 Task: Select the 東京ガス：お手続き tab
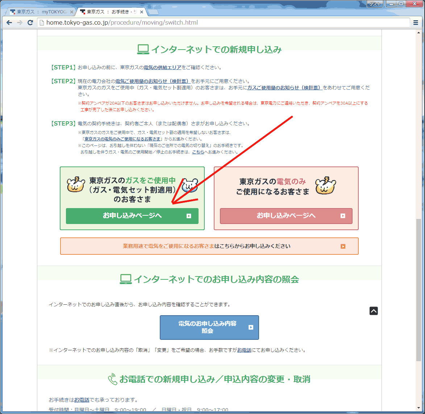111,12
